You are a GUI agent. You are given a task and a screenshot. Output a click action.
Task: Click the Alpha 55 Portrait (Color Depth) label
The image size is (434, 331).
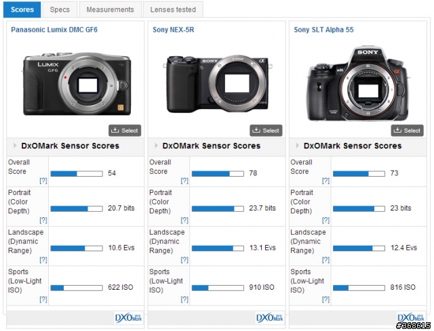[301, 202]
